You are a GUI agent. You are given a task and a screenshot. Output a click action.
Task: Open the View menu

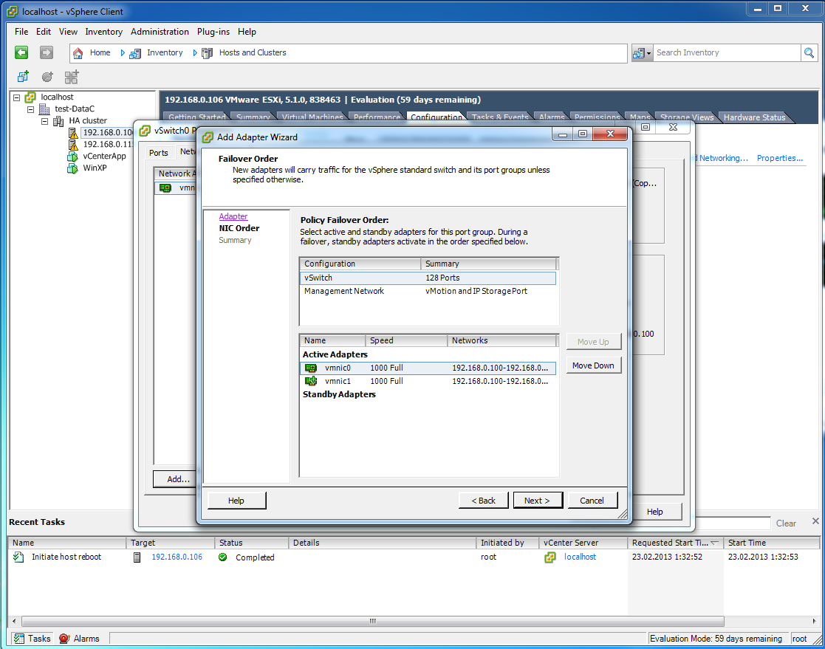68,32
